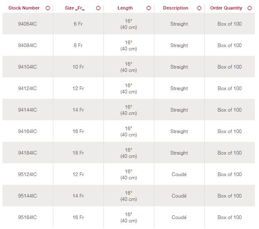The image size is (259, 229).
Task: Select stock number 94184IC
Action: coord(27,153)
